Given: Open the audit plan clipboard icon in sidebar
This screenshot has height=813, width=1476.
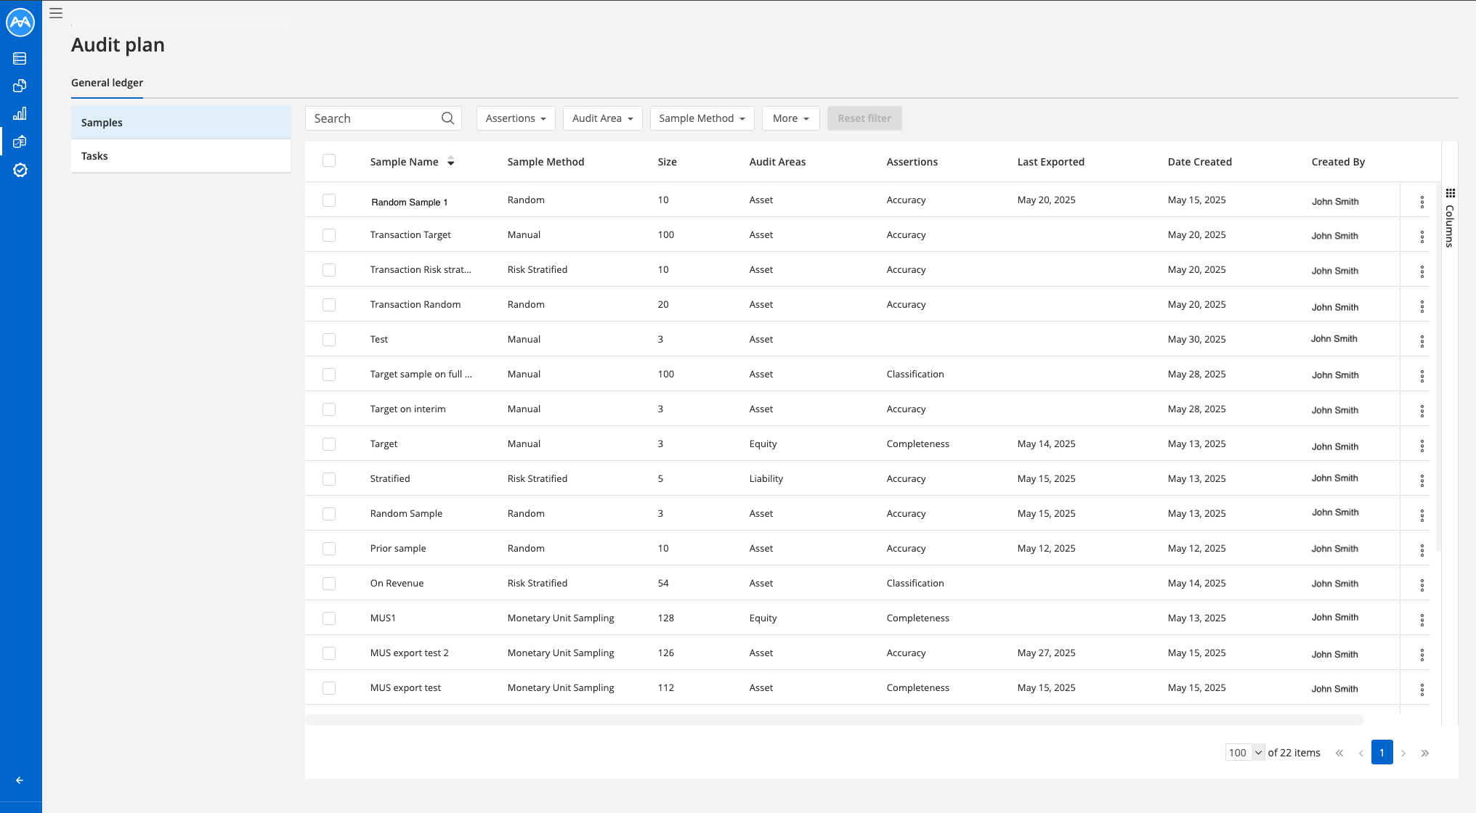Looking at the screenshot, I should (x=20, y=142).
